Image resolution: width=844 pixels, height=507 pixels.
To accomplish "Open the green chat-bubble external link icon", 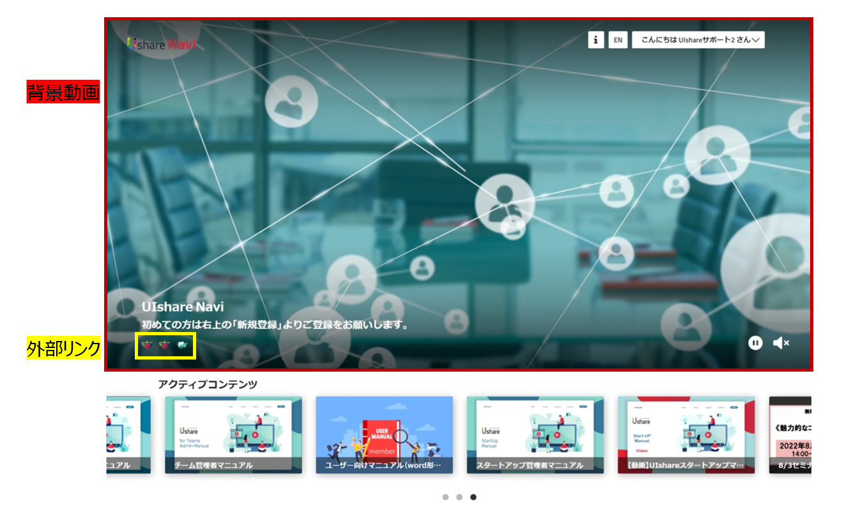I will tap(182, 345).
